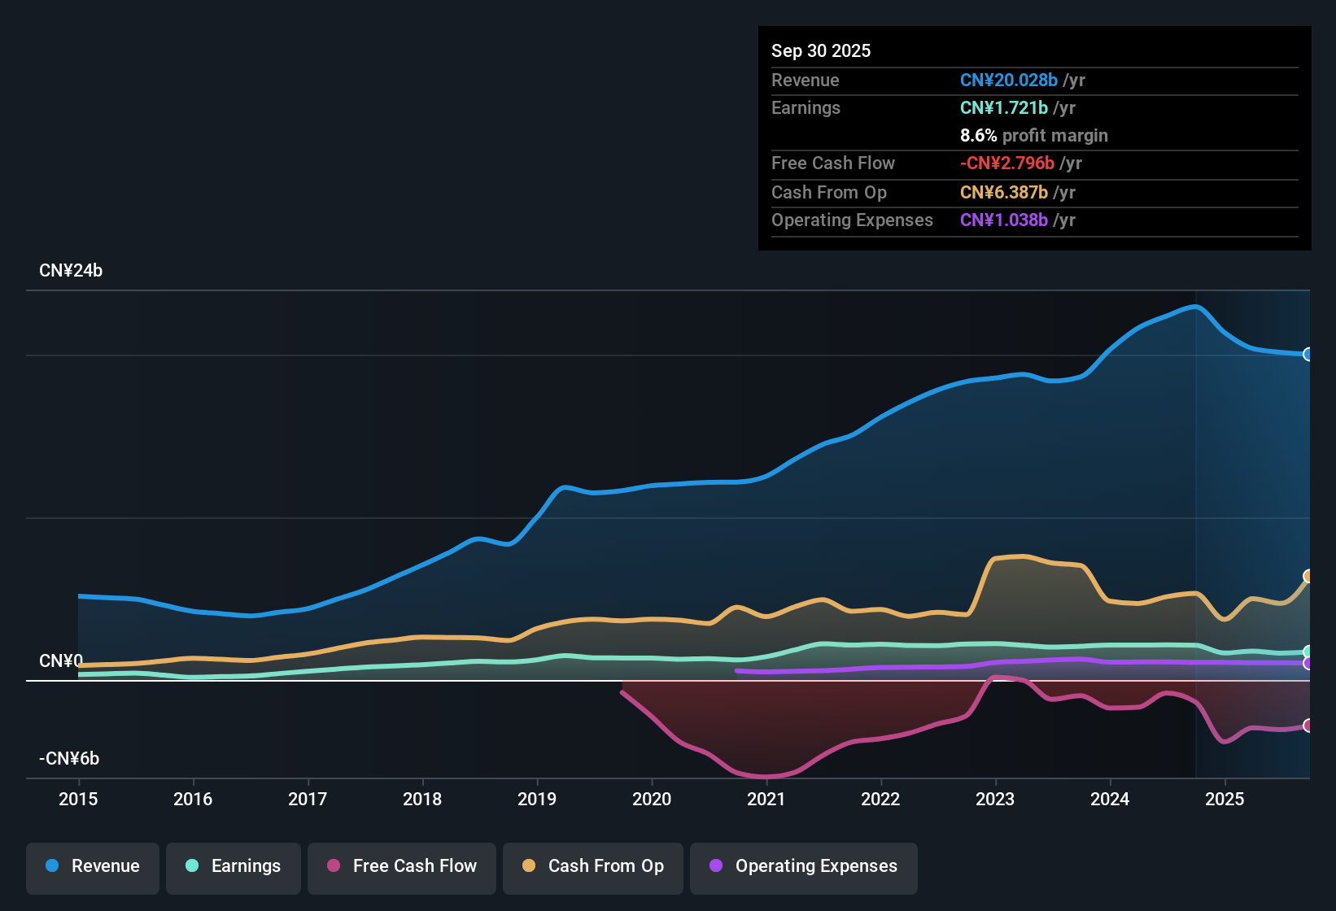The width and height of the screenshot is (1336, 911).
Task: Select the 2023 axis label
Action: click(x=995, y=800)
